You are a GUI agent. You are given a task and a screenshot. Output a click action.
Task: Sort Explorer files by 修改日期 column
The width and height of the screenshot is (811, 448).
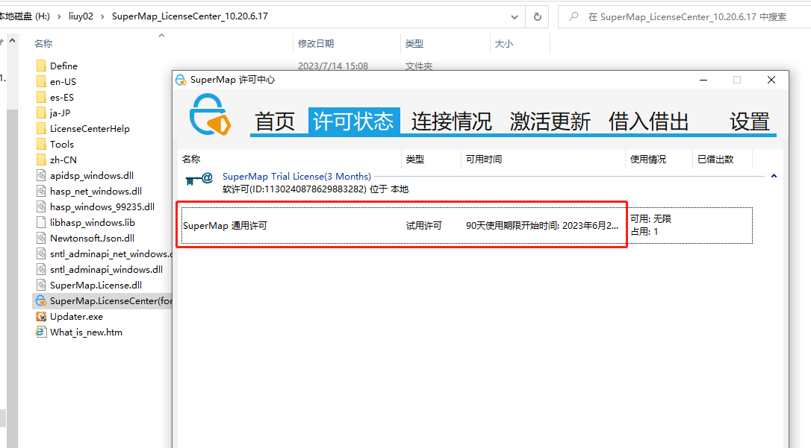point(347,44)
